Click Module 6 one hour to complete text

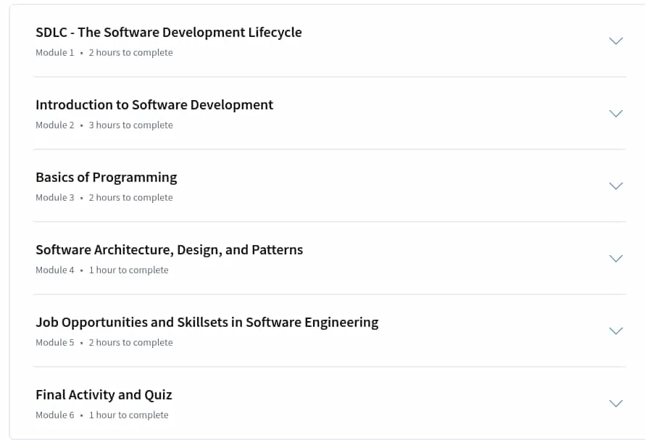click(102, 415)
